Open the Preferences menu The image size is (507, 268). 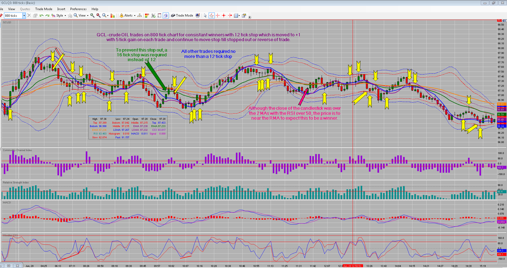78,9
